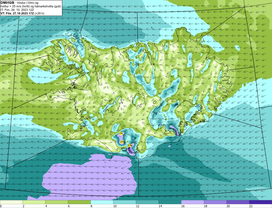Click the legend scale value 18
The image size is (272, 208).
(x=205, y=206)
